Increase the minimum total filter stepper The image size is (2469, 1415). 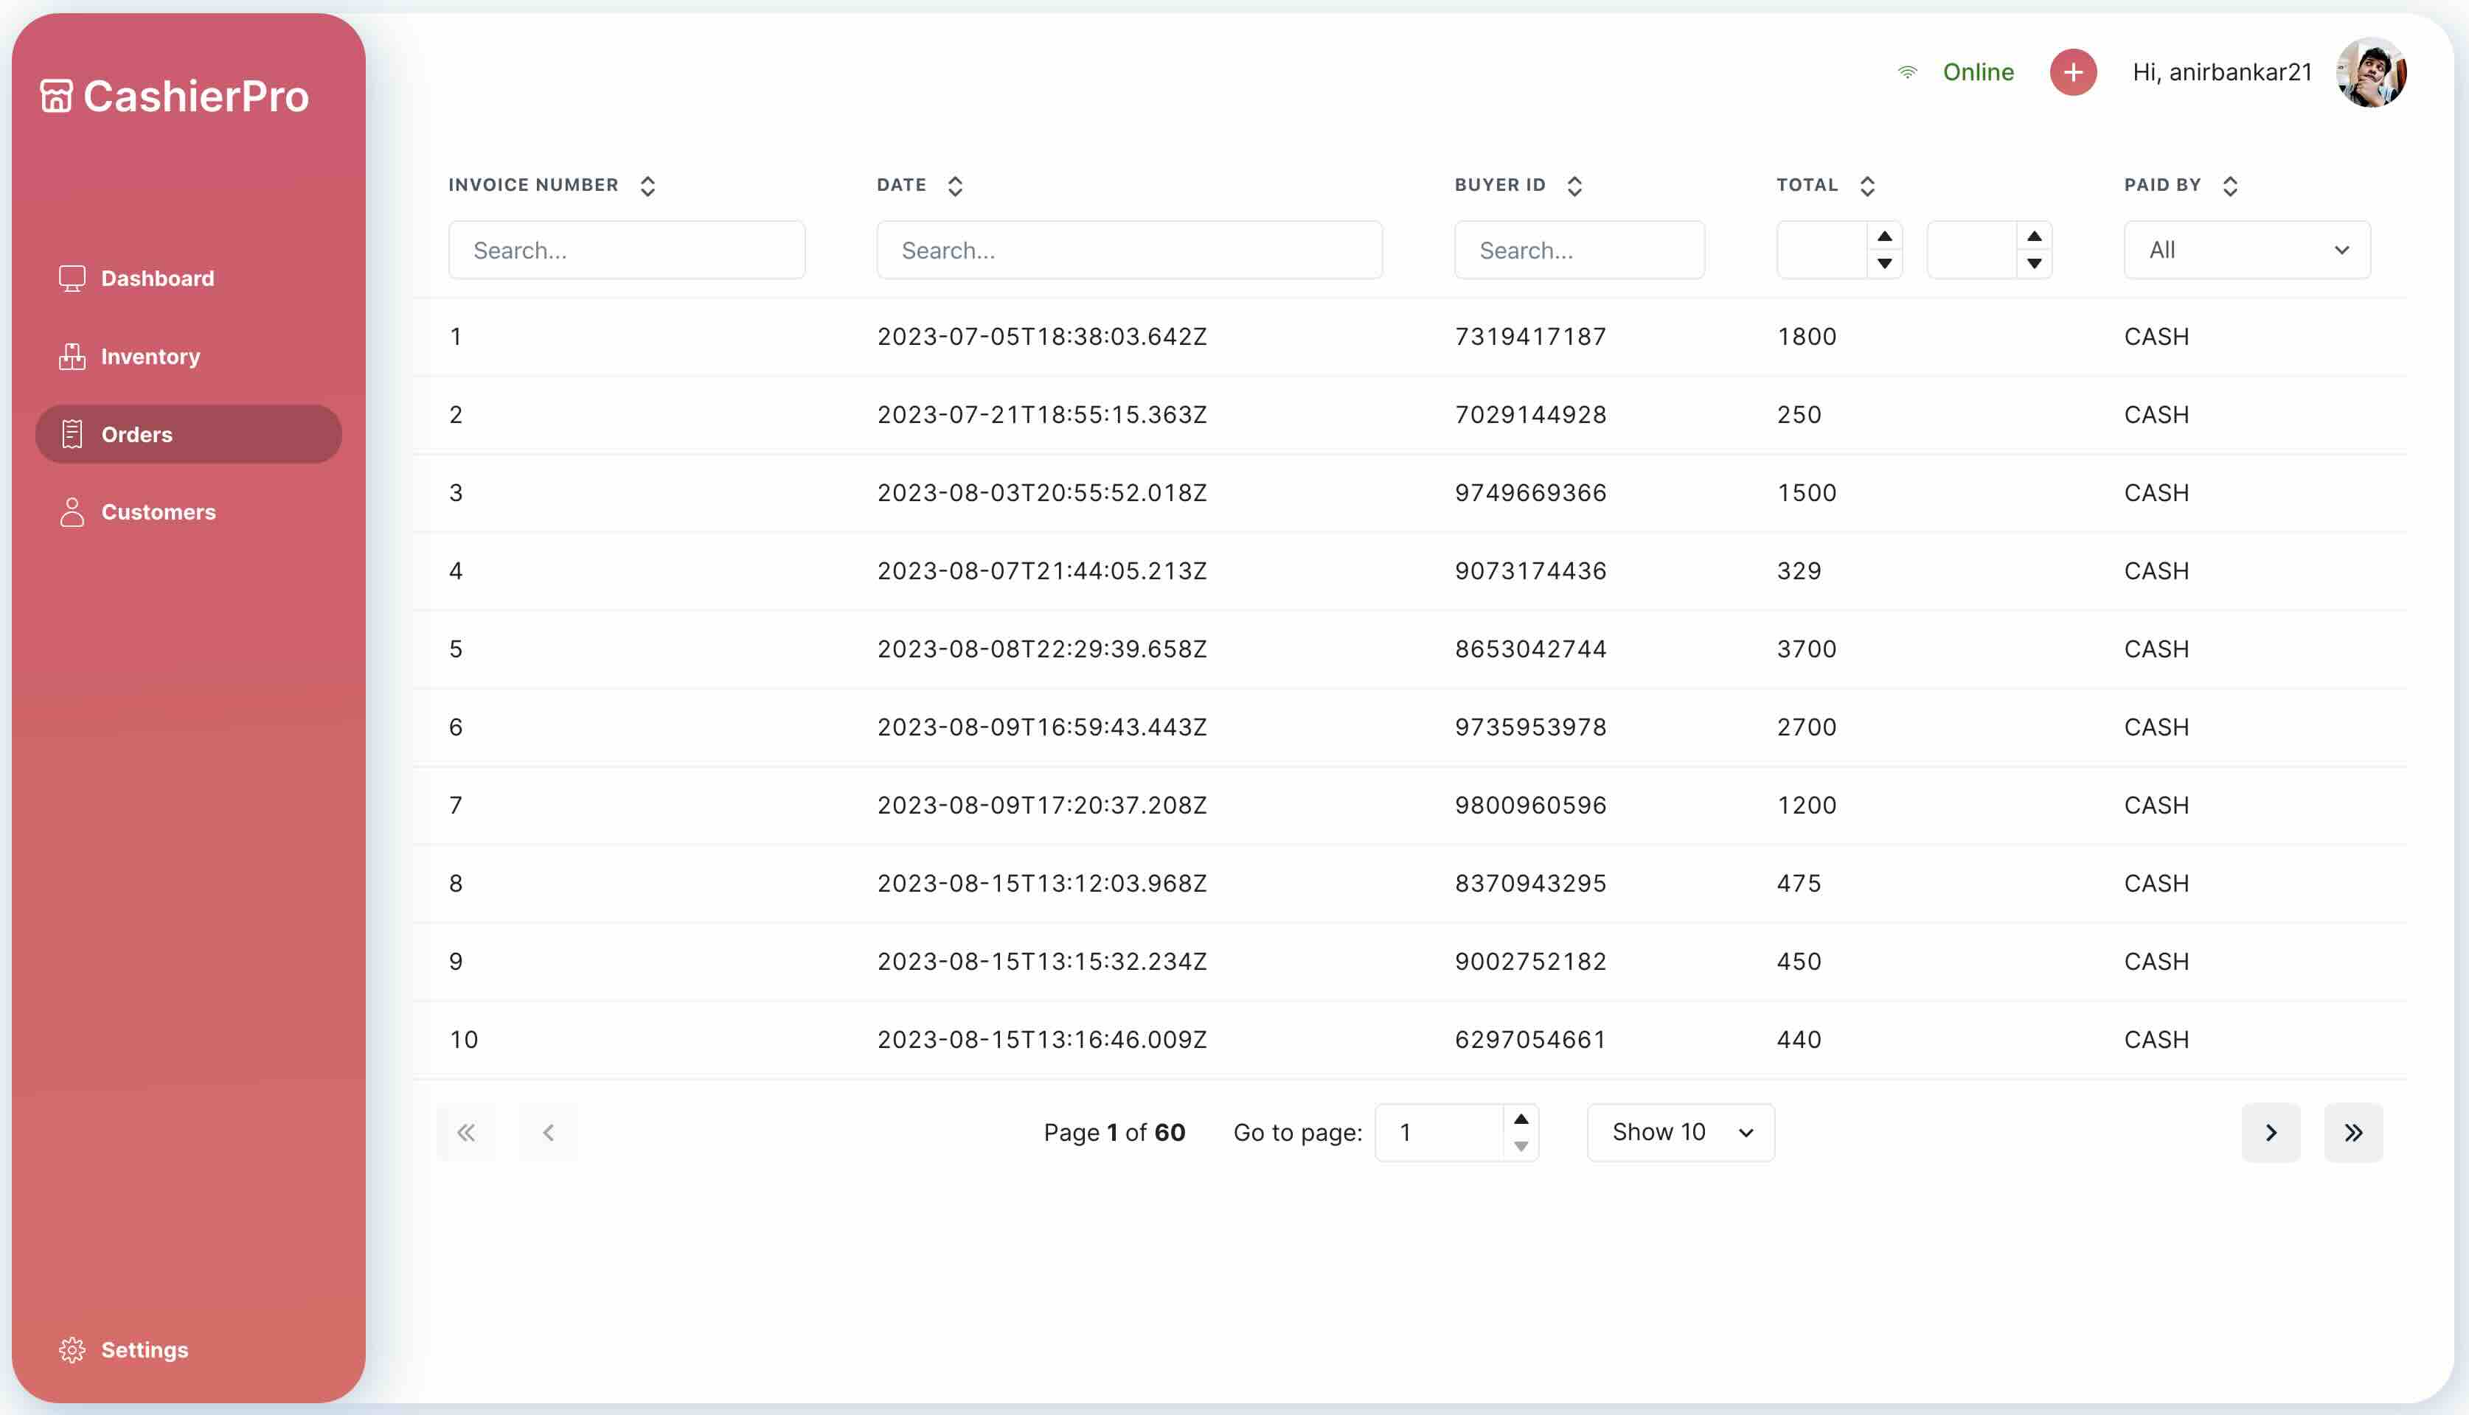1885,236
